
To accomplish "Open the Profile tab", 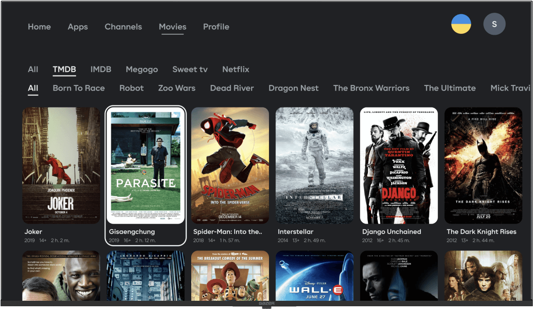I will 216,27.
